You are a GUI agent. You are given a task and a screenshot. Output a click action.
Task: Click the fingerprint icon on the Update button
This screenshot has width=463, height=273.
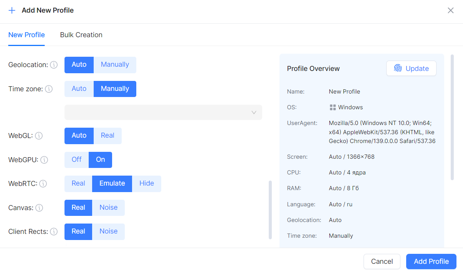[x=398, y=68]
